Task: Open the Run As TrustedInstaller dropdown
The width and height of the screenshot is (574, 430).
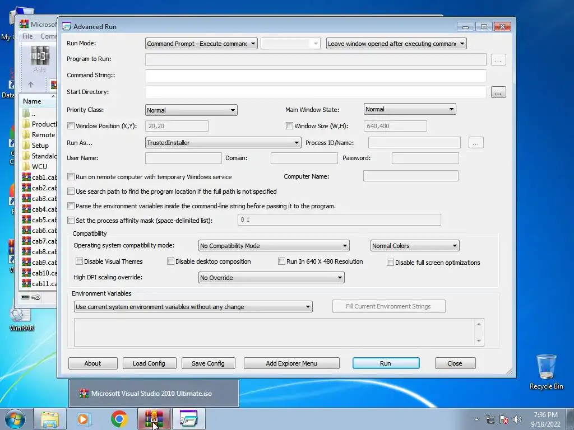Action: click(x=223, y=143)
